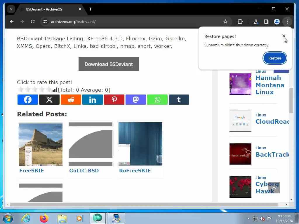Share the post on Tumblr
This screenshot has width=299, height=224.
click(179, 100)
